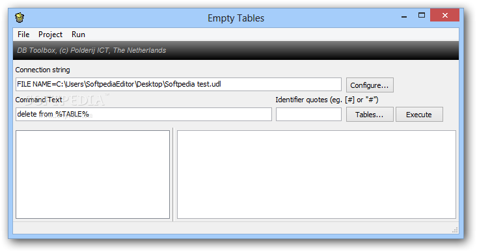Click the Empty Tables app icon in the title bar

(20, 18)
